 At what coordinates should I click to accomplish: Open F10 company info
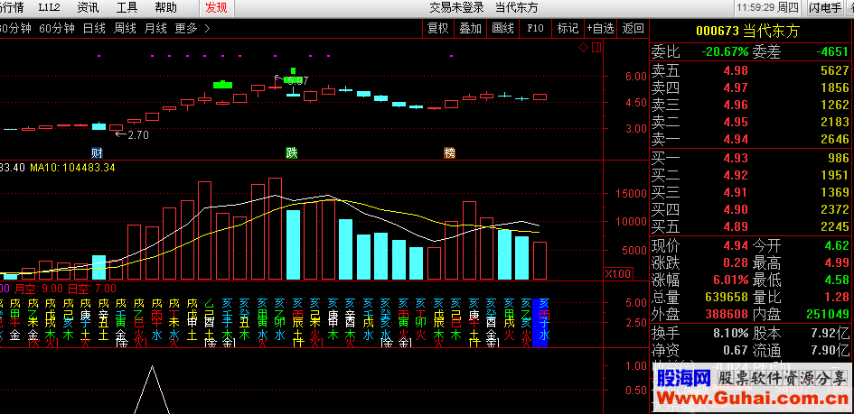click(535, 29)
